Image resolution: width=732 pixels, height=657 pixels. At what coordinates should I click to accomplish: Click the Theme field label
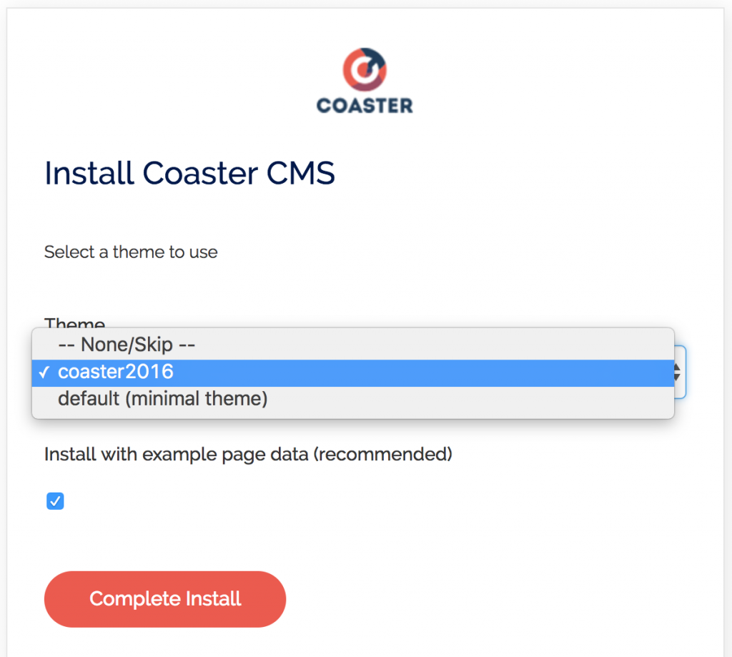tap(74, 324)
